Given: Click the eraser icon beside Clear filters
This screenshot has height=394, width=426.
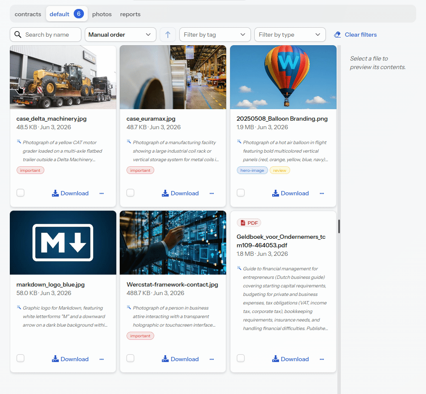Looking at the screenshot, I should coord(337,35).
